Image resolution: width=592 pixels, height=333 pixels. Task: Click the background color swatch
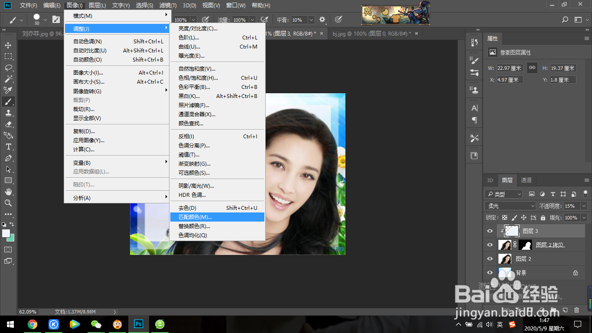pos(12,238)
